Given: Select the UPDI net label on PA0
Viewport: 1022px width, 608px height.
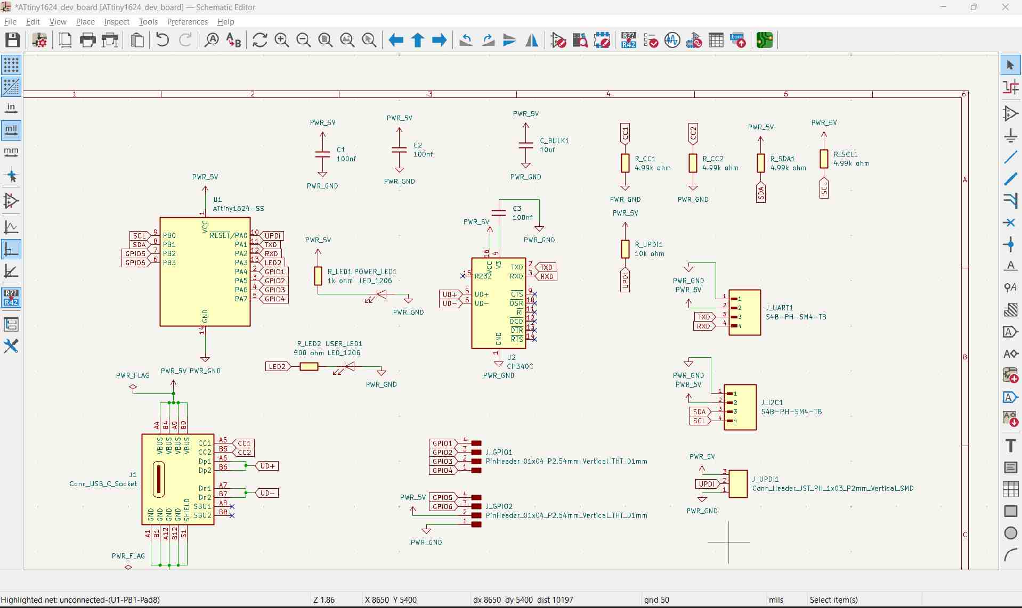Looking at the screenshot, I should click(x=273, y=236).
